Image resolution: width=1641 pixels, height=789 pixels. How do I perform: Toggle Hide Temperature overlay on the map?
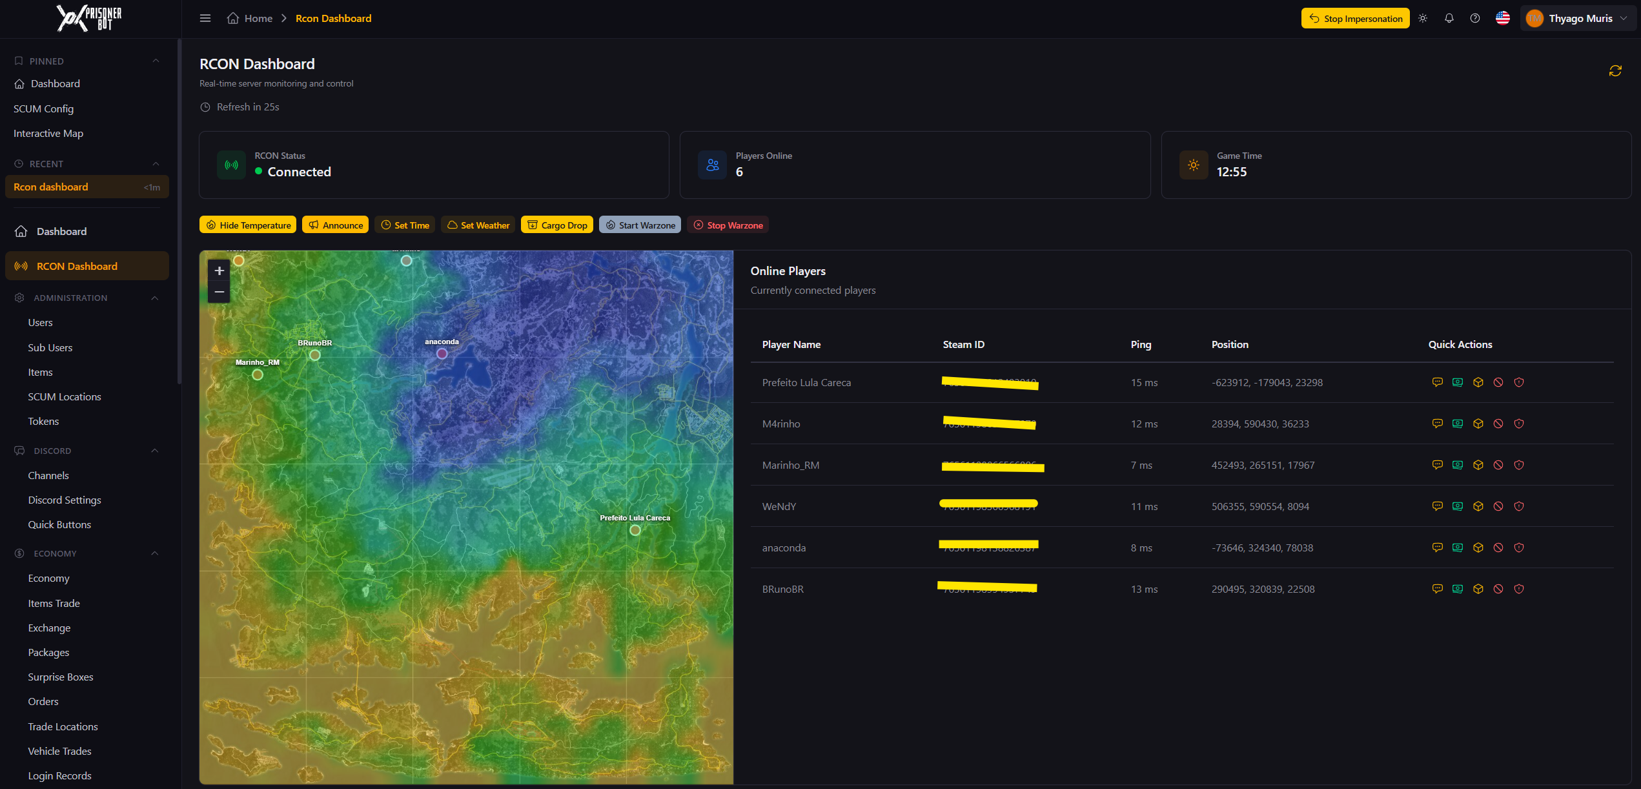coord(247,225)
